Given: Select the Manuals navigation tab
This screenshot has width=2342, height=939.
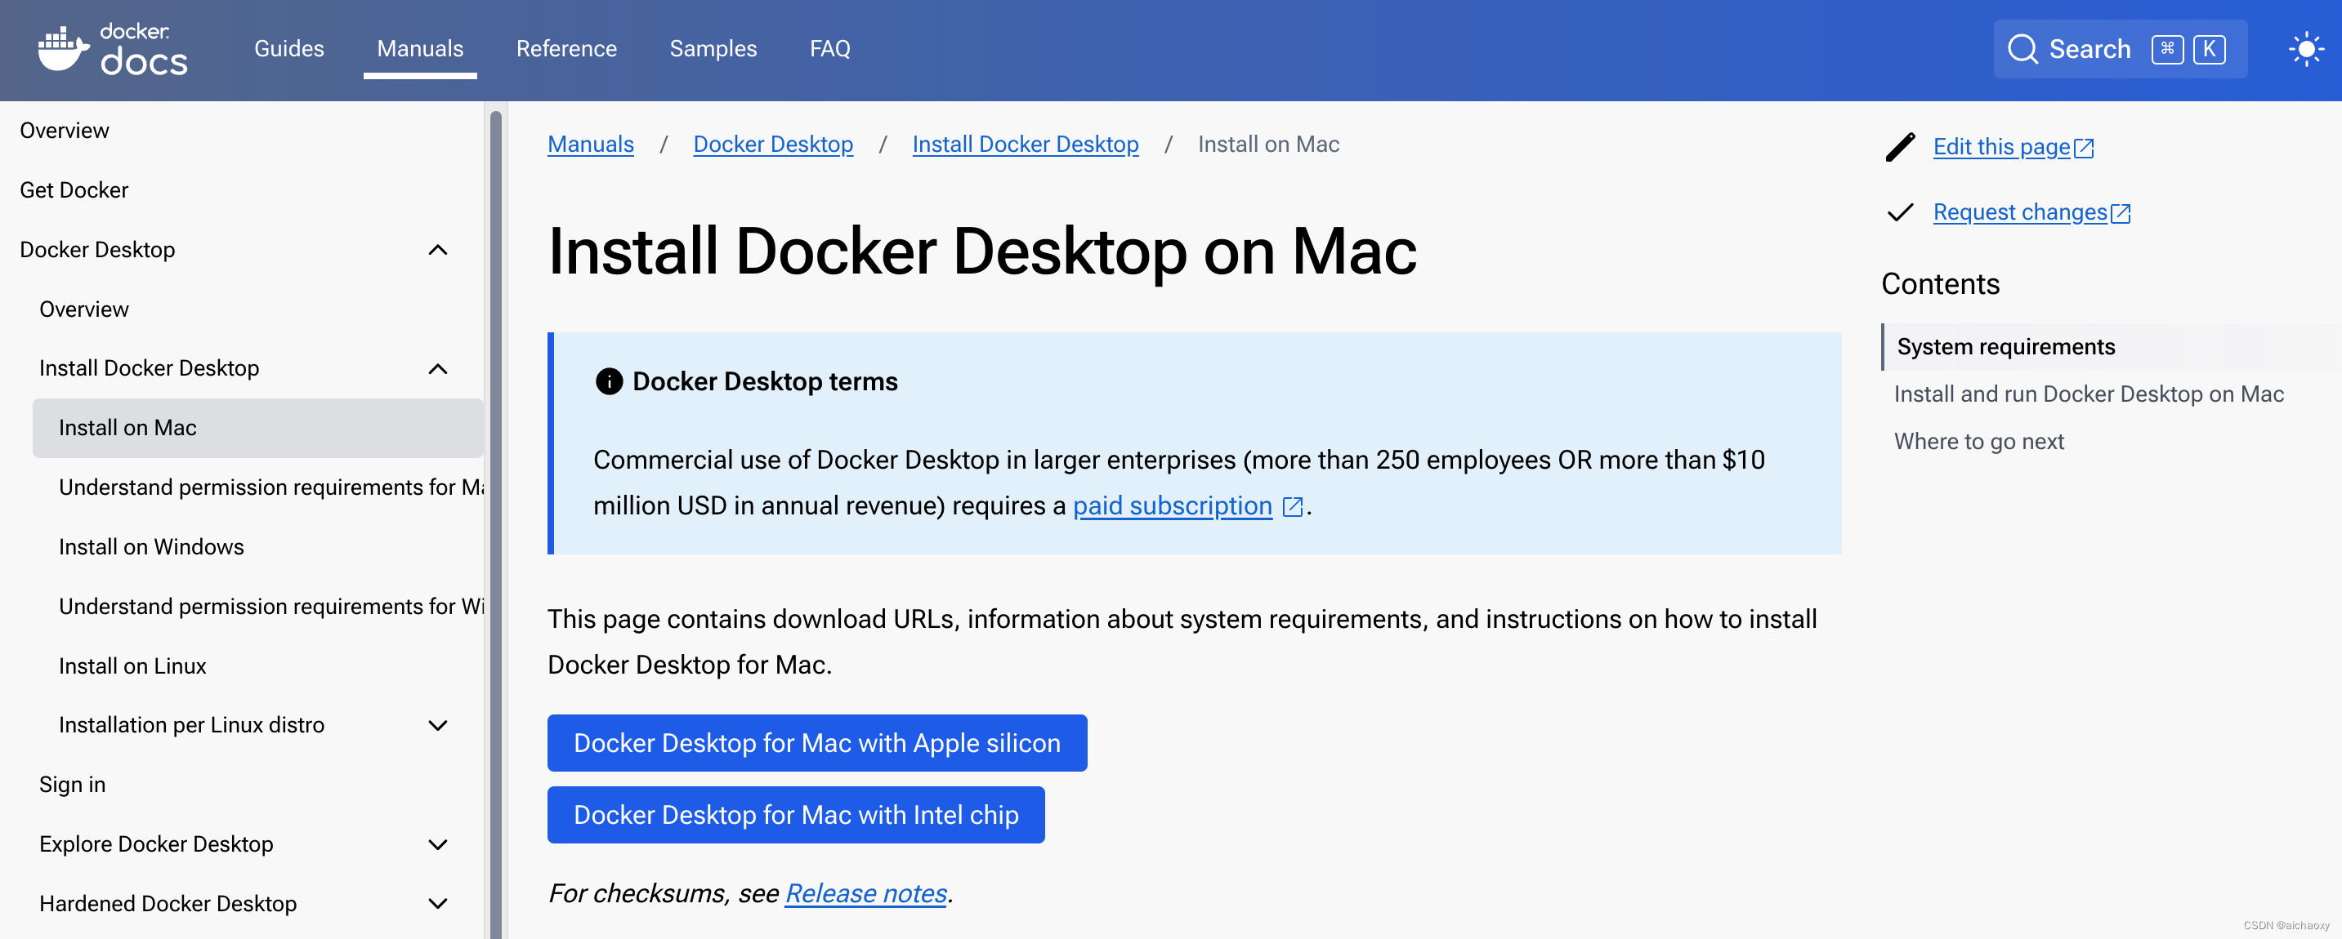Looking at the screenshot, I should 420,48.
